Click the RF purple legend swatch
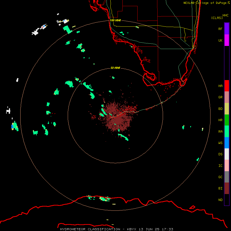Viewport: 231px width, 231px height. [227, 29]
